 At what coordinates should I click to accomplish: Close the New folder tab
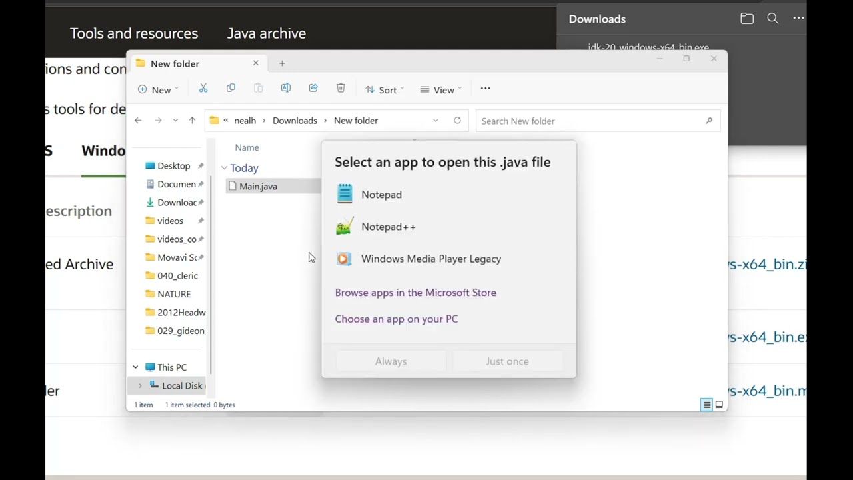(x=255, y=63)
